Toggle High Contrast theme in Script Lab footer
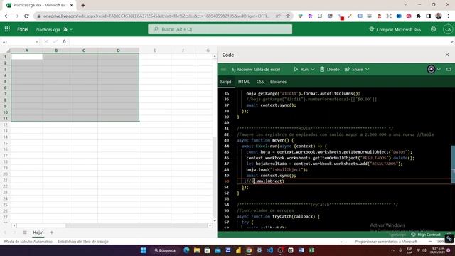This screenshot has height=256, width=455. [426, 235]
